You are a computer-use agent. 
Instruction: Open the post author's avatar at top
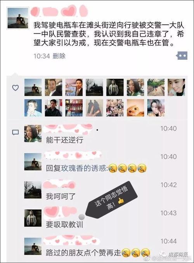click(17, 18)
